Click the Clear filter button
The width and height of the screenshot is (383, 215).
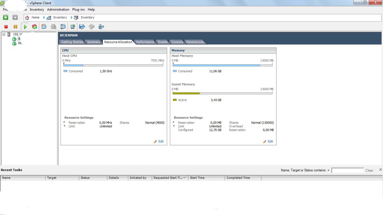pyautogui.click(x=369, y=170)
